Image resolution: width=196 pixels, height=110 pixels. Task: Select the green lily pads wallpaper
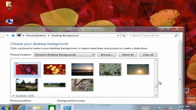click(110, 69)
